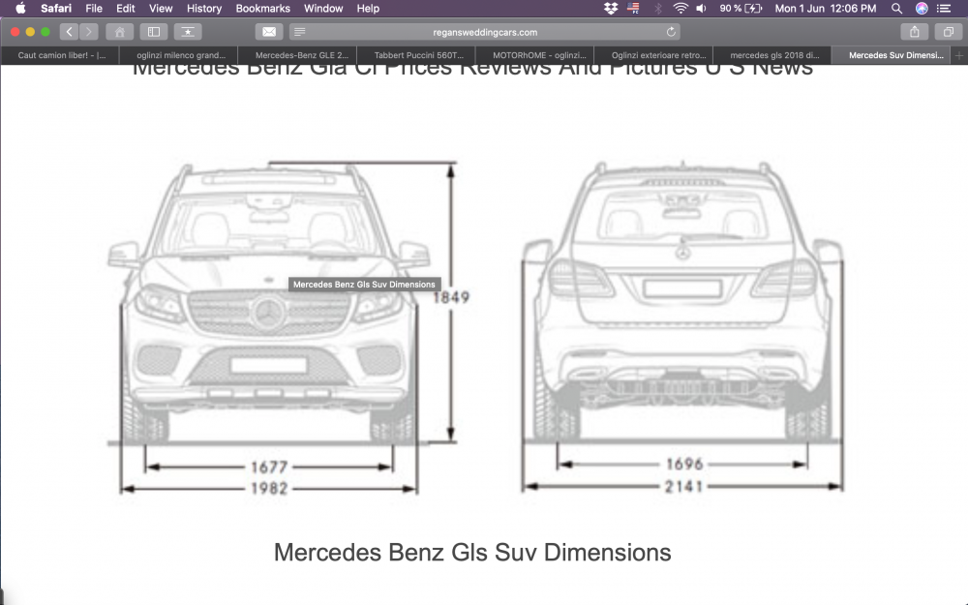Go to the Home page icon
The image size is (968, 605).
[x=120, y=32]
